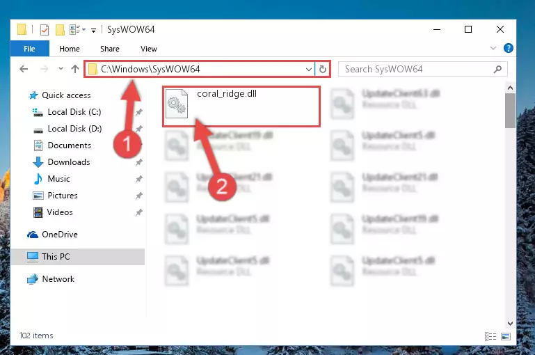Maximize the SysWOW64 window
The height and width of the screenshot is (355, 535).
(468, 30)
